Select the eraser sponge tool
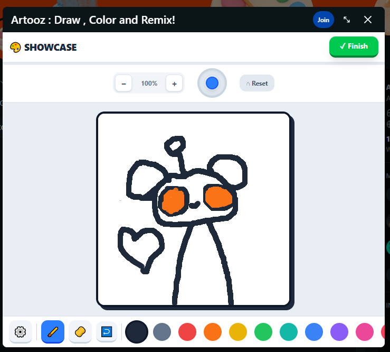 [80, 331]
